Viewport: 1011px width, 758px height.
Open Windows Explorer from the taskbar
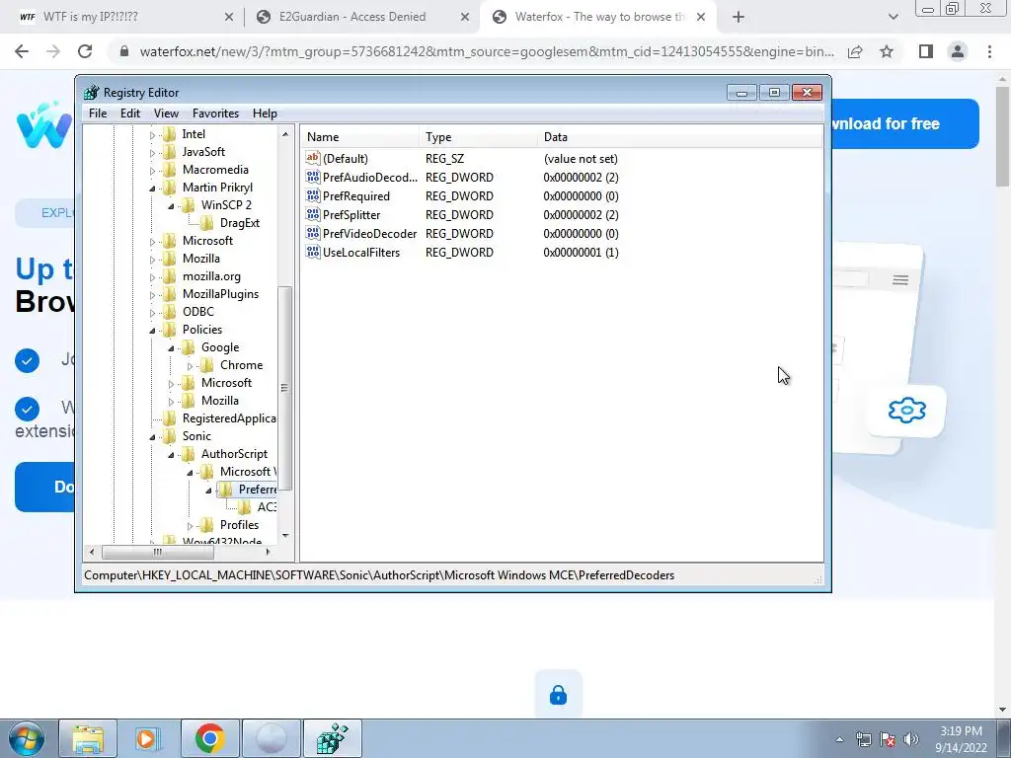tap(88, 738)
